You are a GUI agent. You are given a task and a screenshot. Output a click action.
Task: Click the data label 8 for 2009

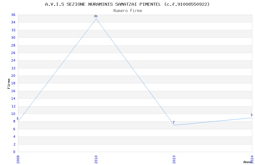pyautogui.click(x=18, y=118)
